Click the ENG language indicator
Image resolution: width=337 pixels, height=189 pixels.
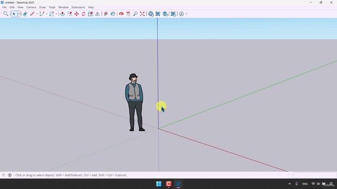point(305,184)
